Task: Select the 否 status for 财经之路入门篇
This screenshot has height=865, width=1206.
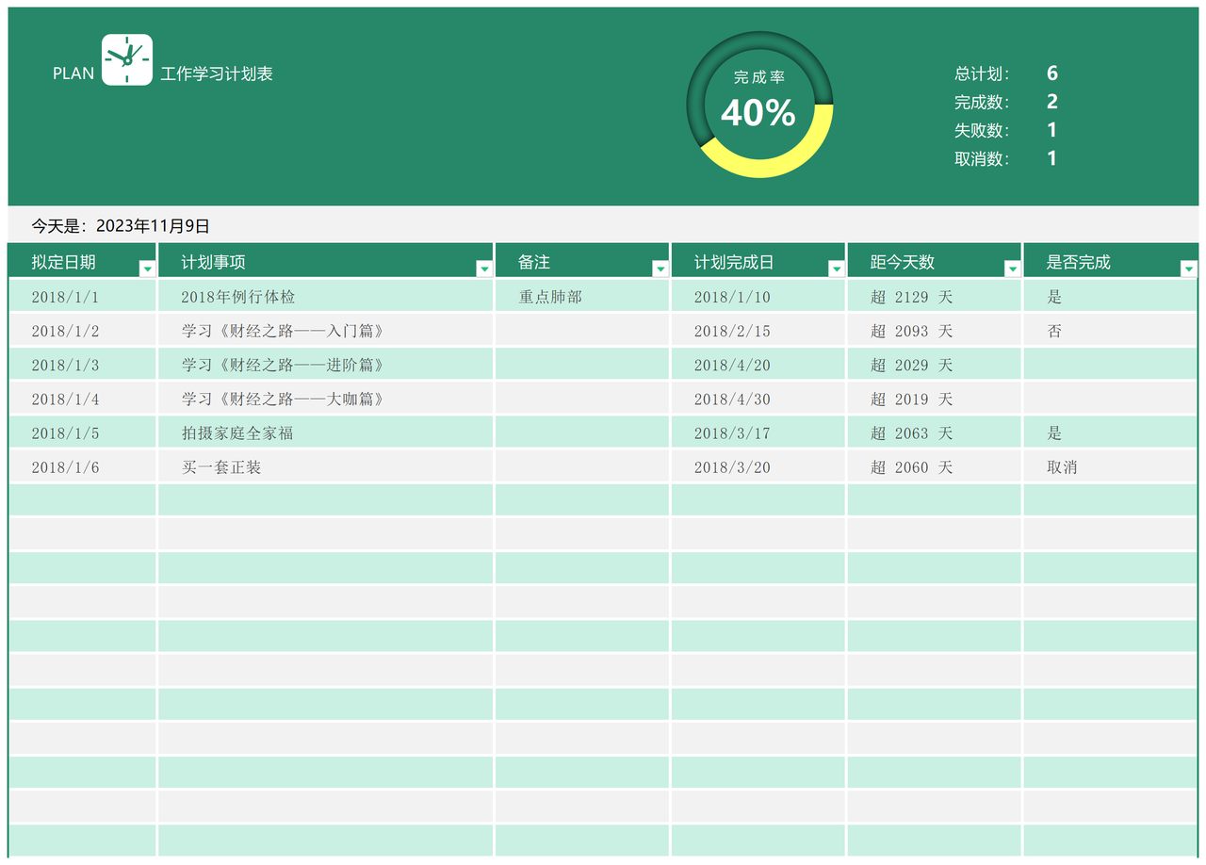Action: point(1055,331)
